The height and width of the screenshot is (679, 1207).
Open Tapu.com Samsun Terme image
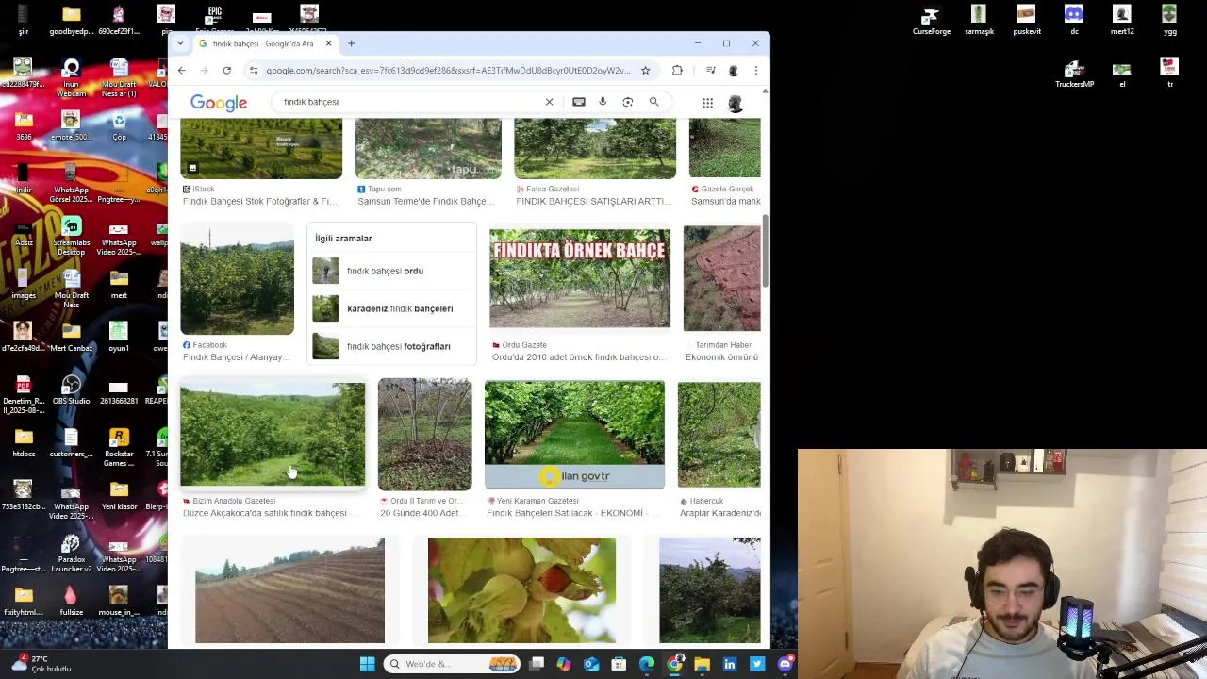click(428, 148)
